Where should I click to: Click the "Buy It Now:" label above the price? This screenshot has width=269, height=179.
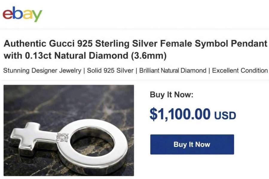pos(172,95)
